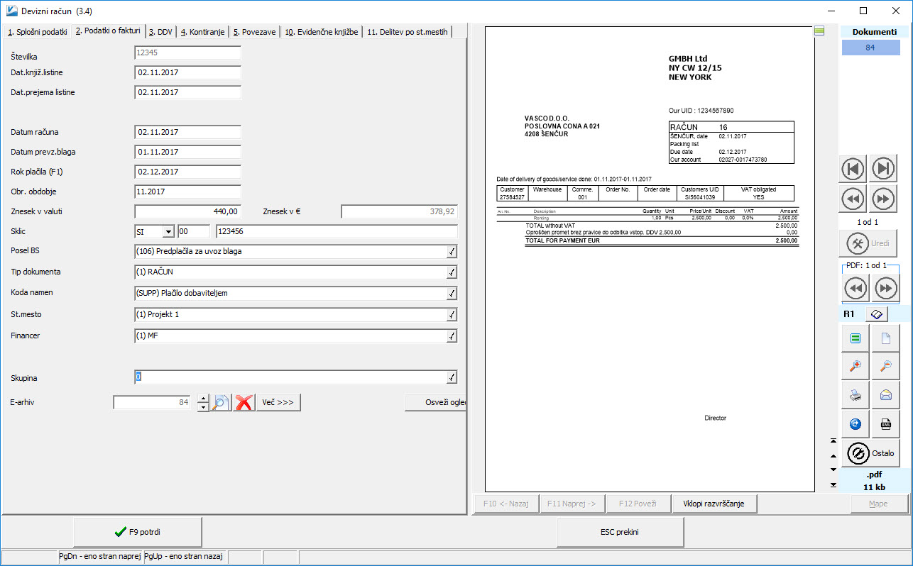This screenshot has height=566, width=913.
Task: Open the Kontiranje tab
Action: [x=202, y=32]
